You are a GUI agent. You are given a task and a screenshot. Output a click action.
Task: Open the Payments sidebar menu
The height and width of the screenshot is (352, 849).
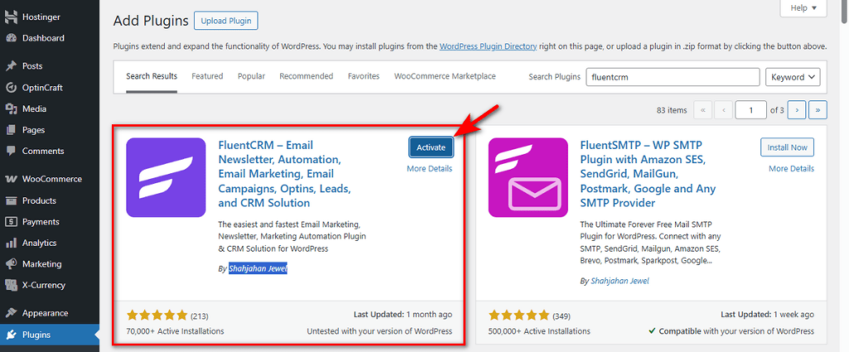tap(49, 222)
